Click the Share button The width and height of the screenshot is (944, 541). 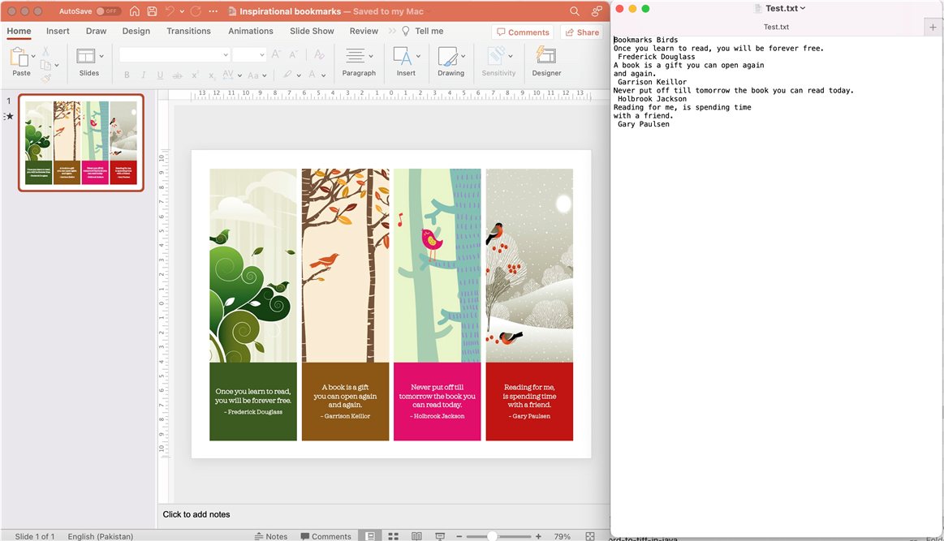pyautogui.click(x=581, y=32)
